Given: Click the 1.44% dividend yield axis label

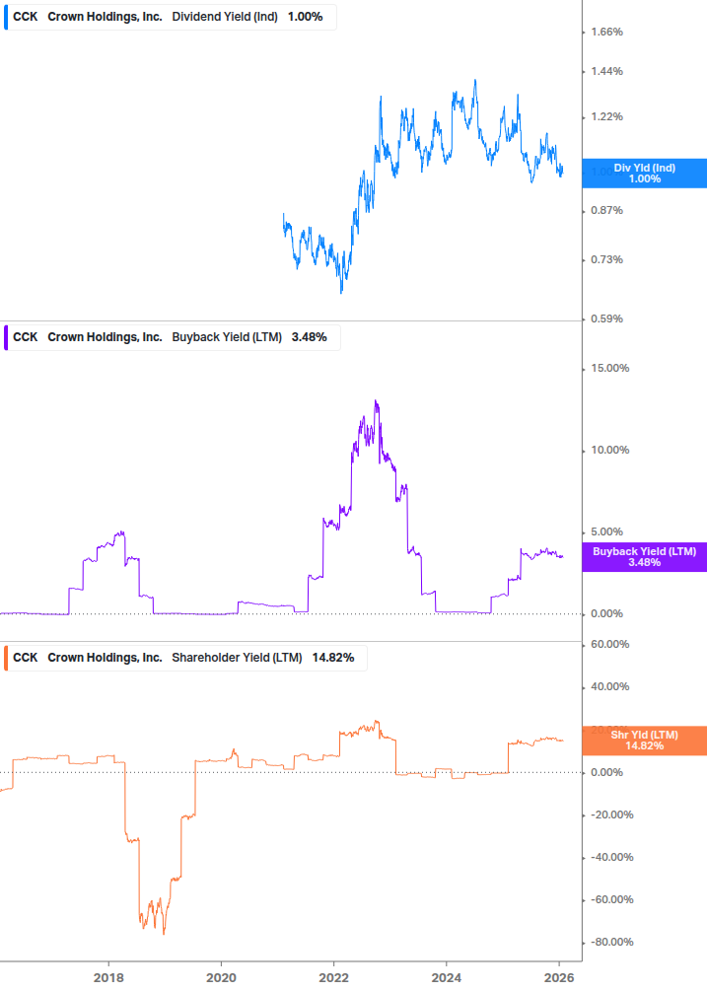Looking at the screenshot, I should (x=606, y=71).
